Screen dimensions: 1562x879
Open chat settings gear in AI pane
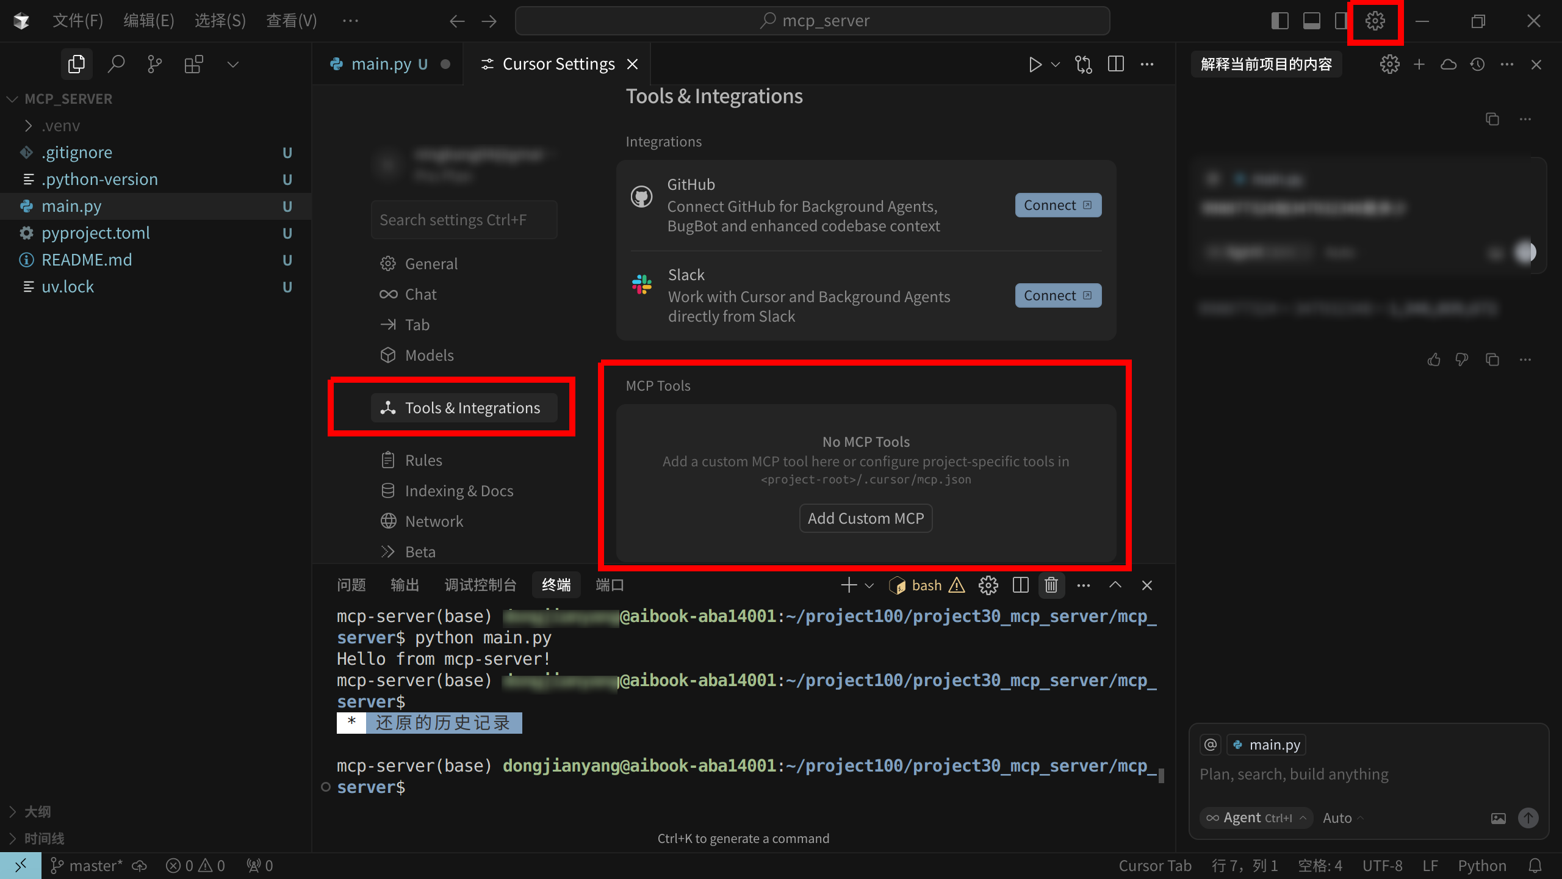[1390, 64]
